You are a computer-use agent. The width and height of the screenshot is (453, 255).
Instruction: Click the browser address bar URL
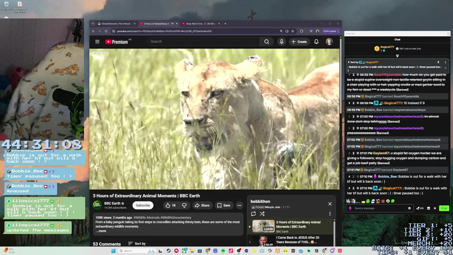pos(164,31)
